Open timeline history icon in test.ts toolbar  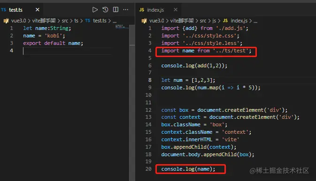(x=105, y=10)
